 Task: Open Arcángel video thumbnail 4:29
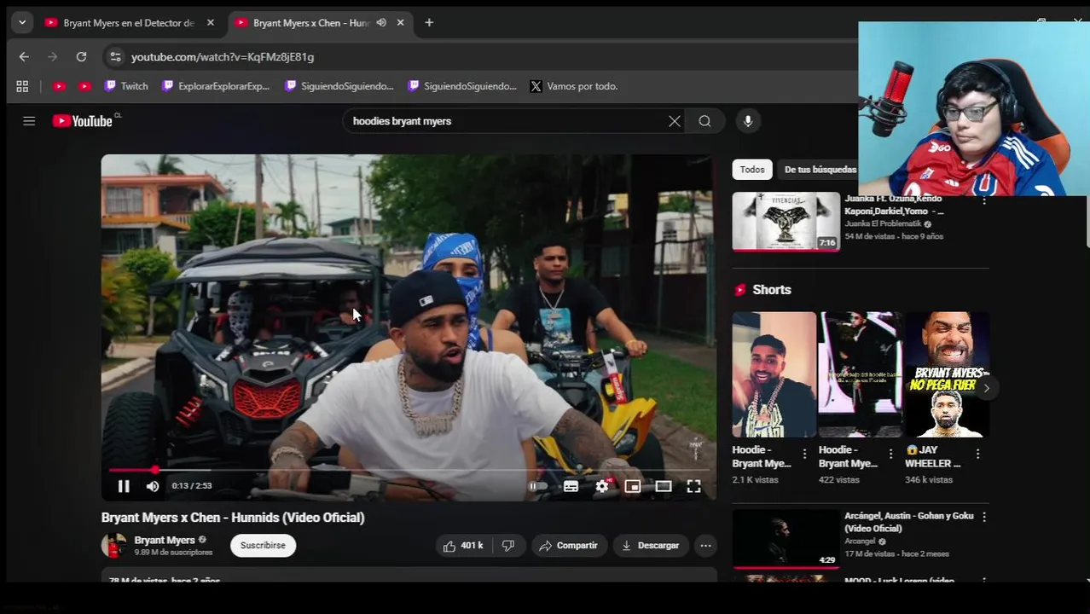pyautogui.click(x=786, y=539)
